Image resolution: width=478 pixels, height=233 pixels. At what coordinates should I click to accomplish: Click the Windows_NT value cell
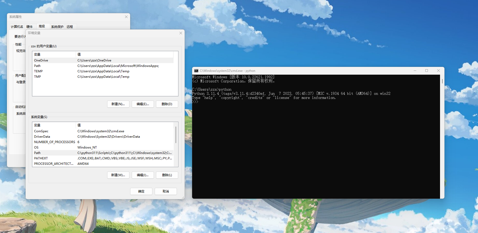pyautogui.click(x=87, y=147)
